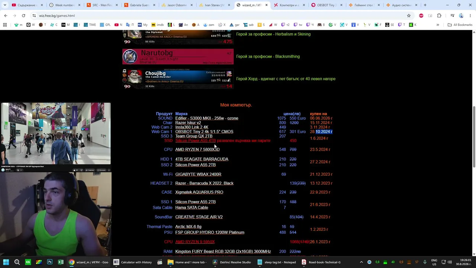Open the red AMD RYZEN 9 5950X link
The width and height of the screenshot is (476, 268).
[x=195, y=242]
